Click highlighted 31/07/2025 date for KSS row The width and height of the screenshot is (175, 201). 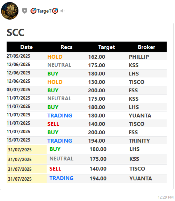click(20, 159)
